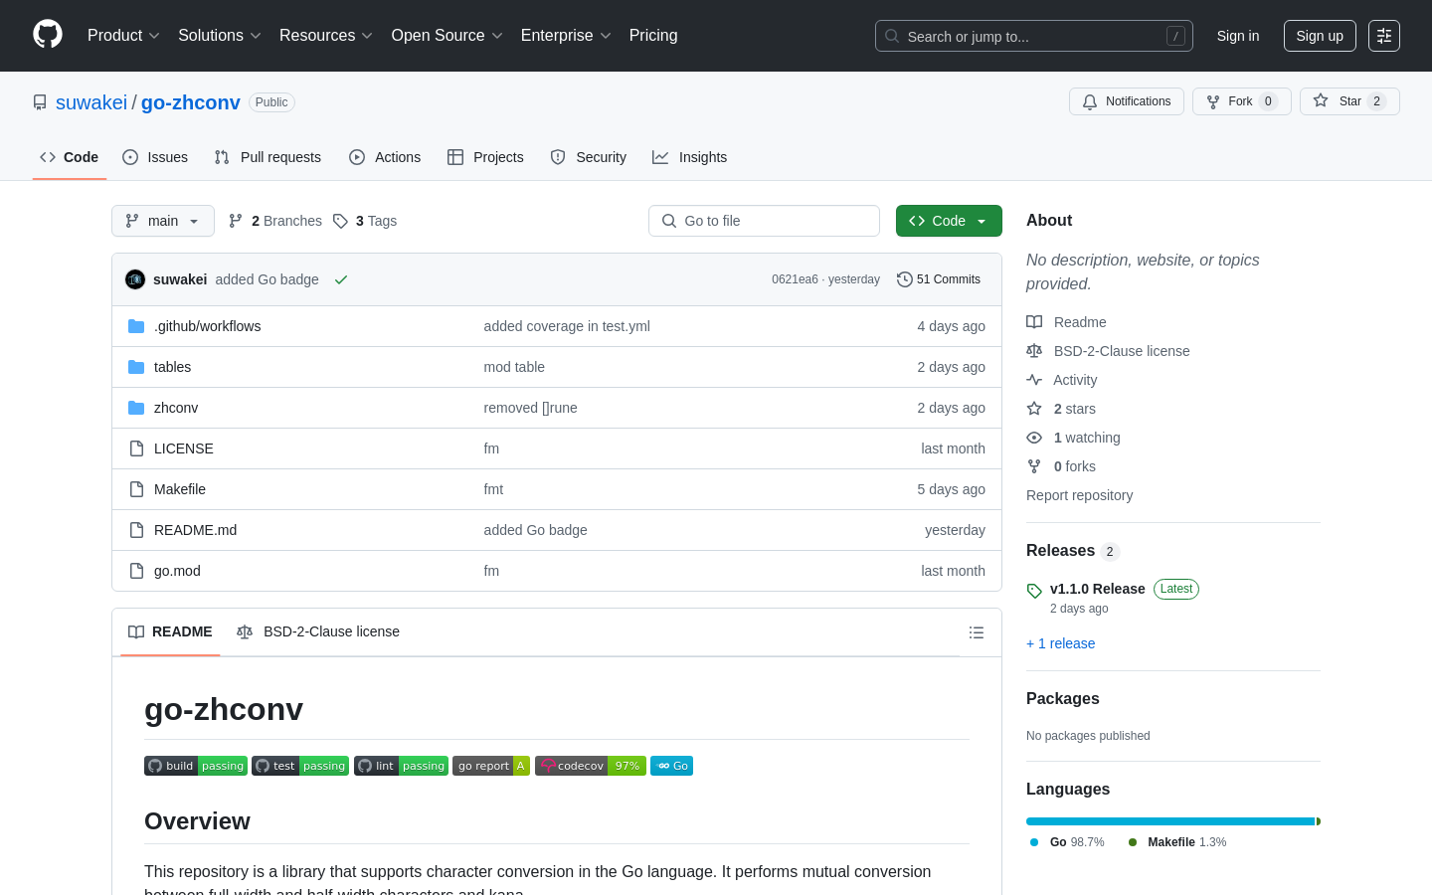Open the command palette settings icon in header
Image resolution: width=1432 pixels, height=895 pixels.
click(x=1384, y=36)
